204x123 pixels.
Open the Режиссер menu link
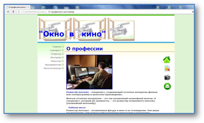(56, 61)
